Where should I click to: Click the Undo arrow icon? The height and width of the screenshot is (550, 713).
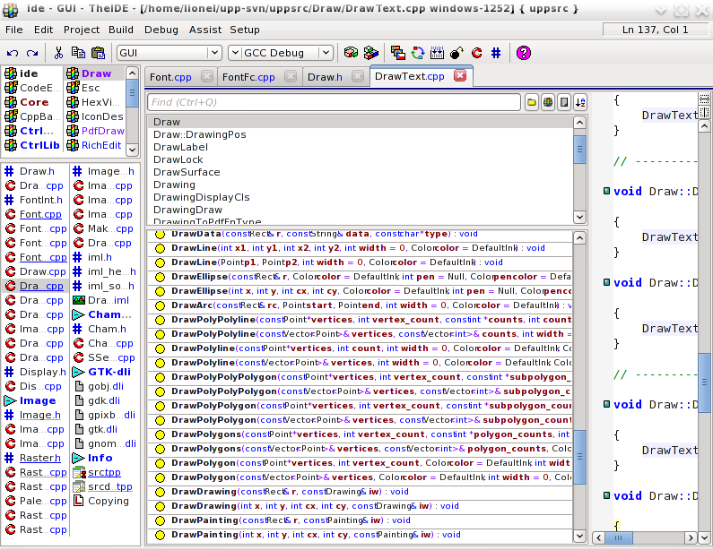[13, 53]
